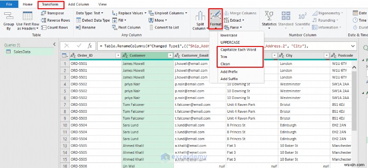Screen dimensions: 368x168
Task: Click Edinburgh cell in row 10
Action: tap(304, 125)
